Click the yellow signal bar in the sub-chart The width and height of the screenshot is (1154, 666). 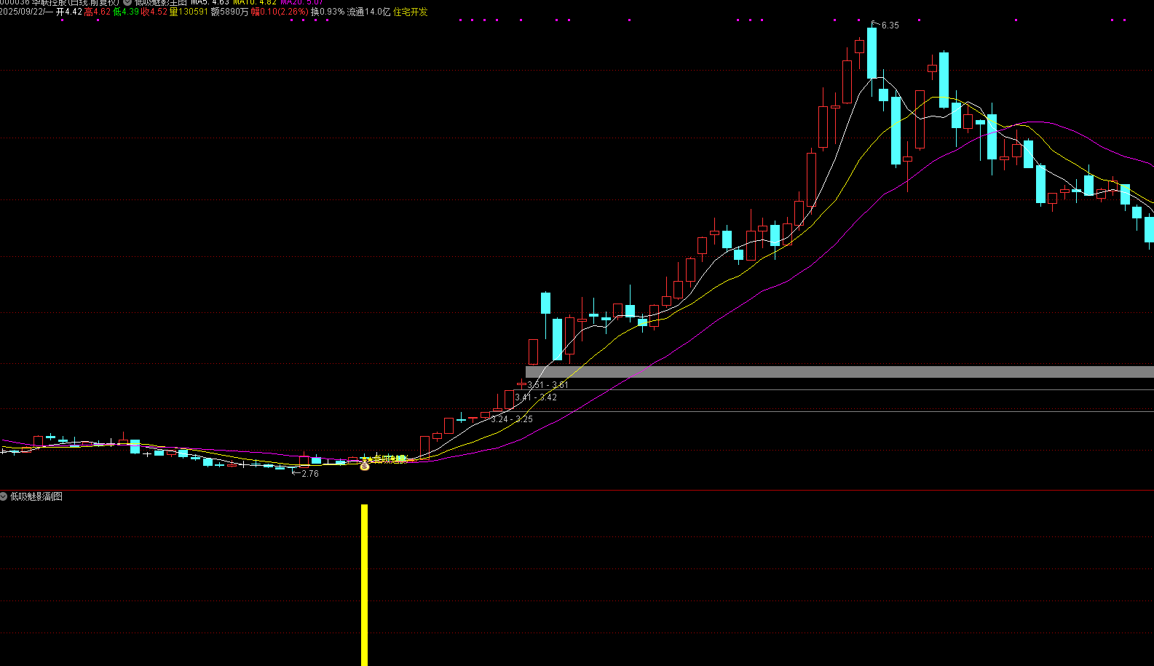[x=364, y=585]
